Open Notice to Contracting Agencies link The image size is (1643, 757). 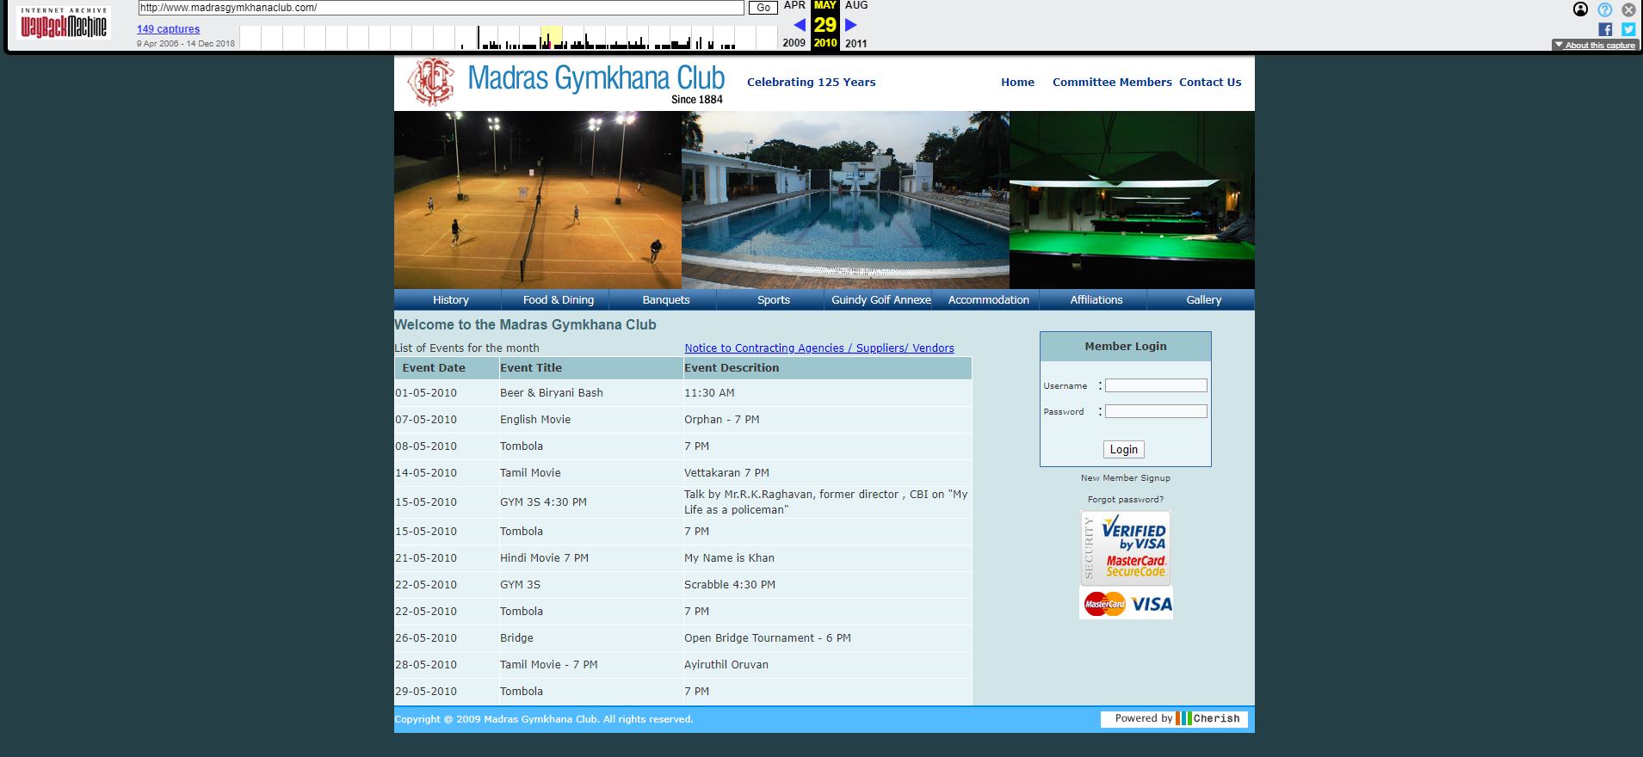click(818, 348)
